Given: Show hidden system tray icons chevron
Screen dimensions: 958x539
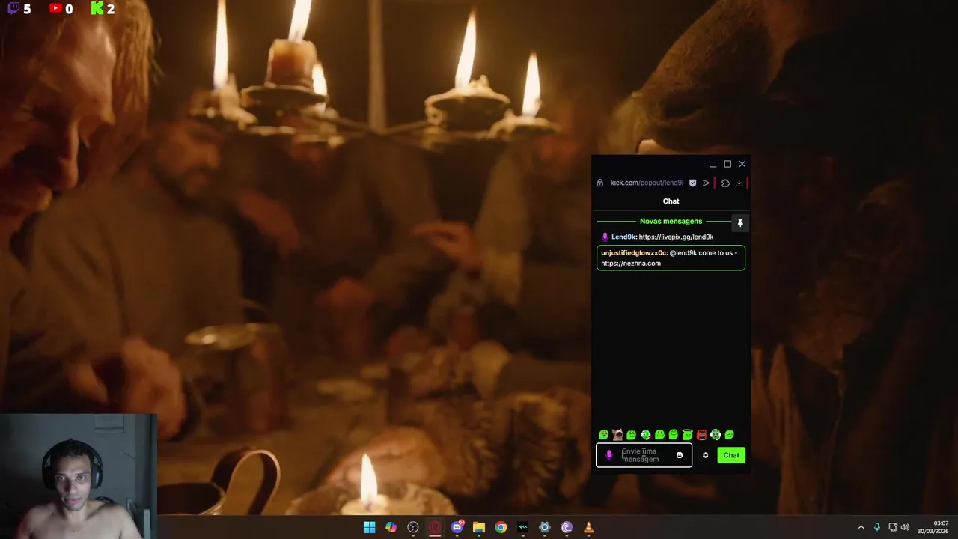Looking at the screenshot, I should click(x=861, y=527).
